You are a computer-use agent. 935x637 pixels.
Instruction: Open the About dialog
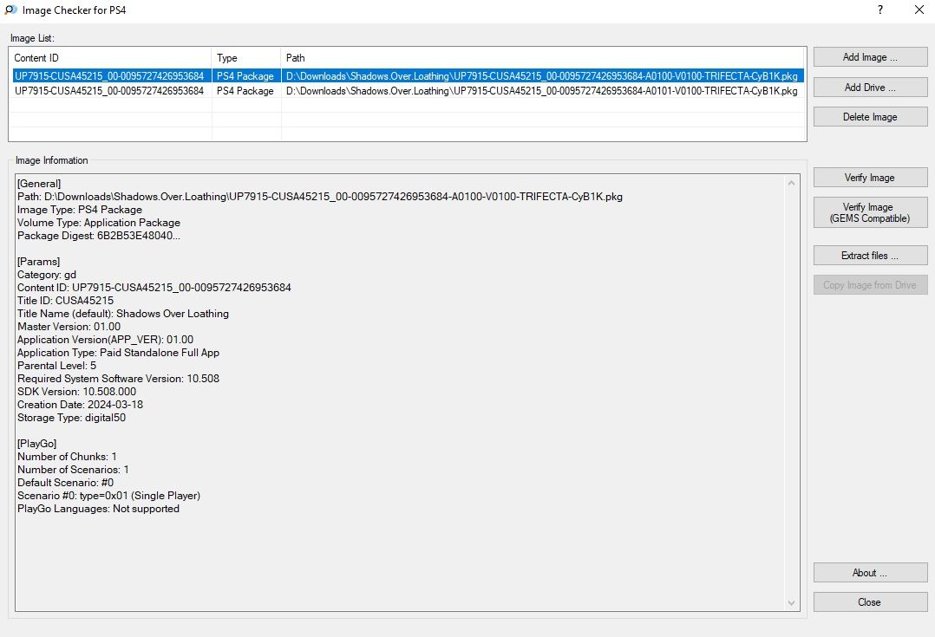point(870,573)
